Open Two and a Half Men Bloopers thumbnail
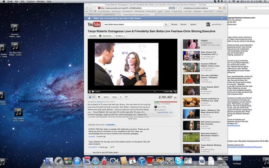Image resolution: width=269 pixels, height=168 pixels. (191, 79)
